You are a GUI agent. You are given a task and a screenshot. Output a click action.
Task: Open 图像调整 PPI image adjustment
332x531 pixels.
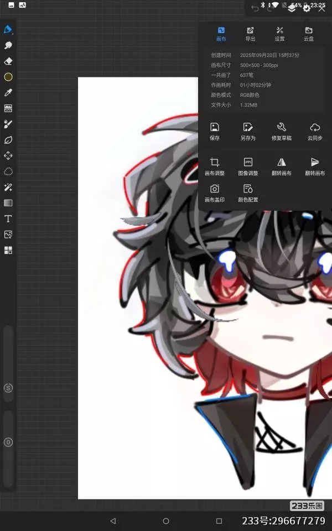(248, 166)
